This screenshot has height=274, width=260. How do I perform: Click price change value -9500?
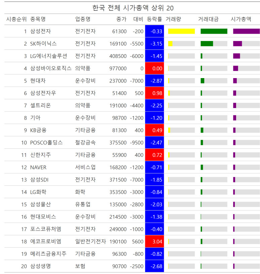[x=137, y=143]
